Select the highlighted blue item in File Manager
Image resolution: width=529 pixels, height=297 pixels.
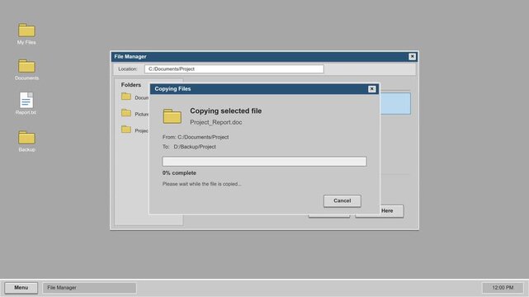(x=395, y=103)
